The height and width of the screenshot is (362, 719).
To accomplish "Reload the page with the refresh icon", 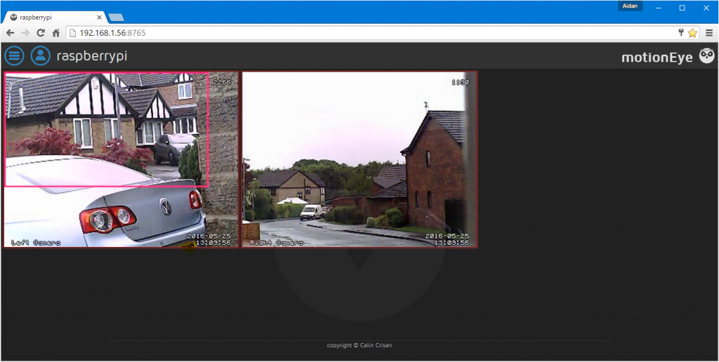I will click(x=41, y=33).
